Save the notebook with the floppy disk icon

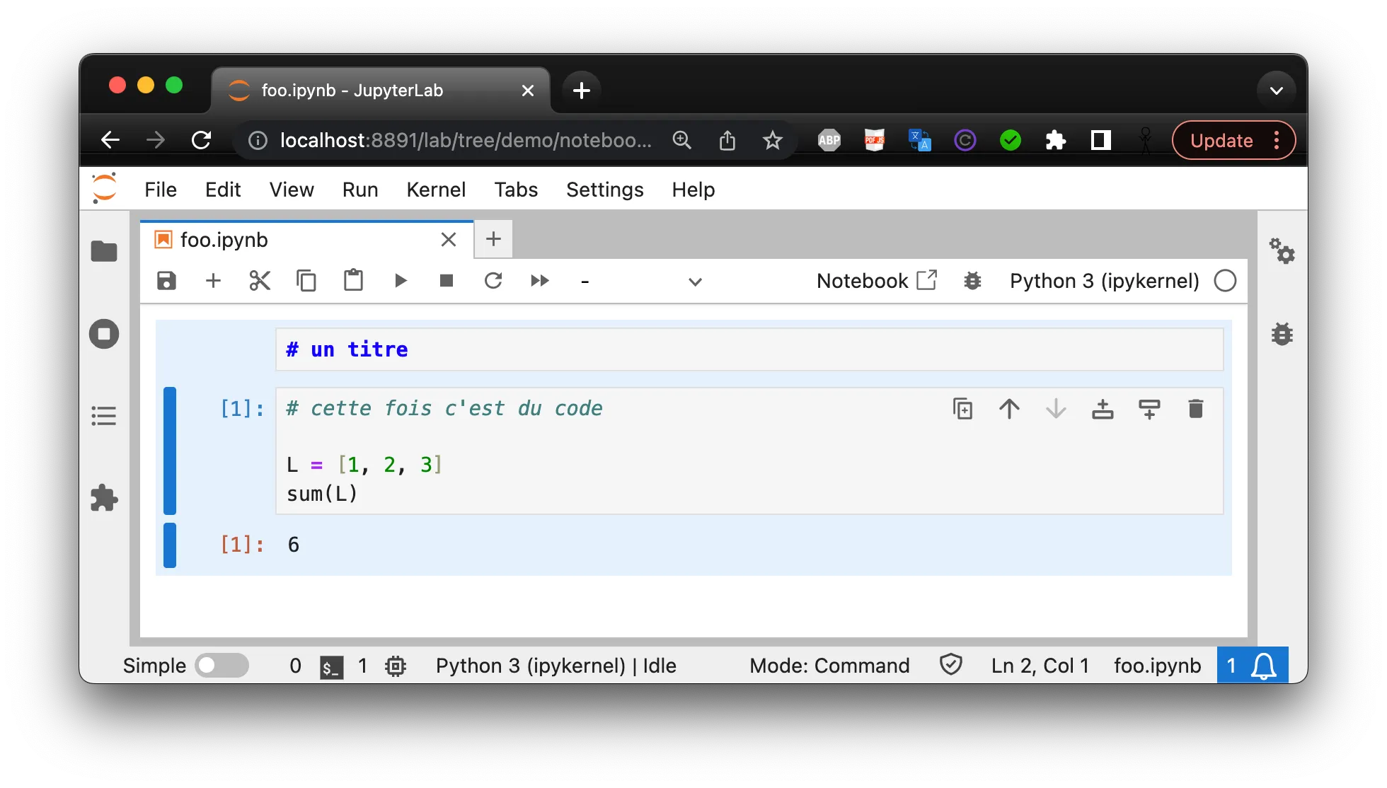coord(166,281)
